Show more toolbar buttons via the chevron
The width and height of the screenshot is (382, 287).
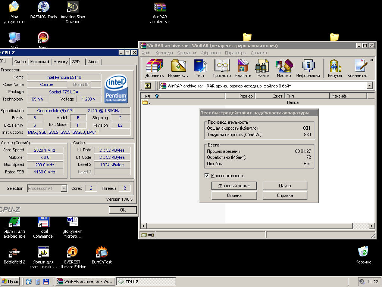372,60
